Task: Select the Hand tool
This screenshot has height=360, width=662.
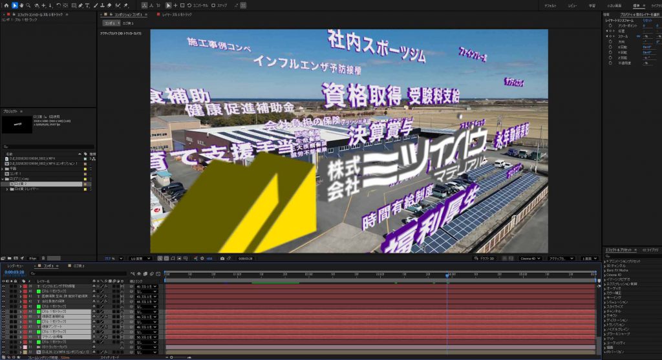Action: click(22, 5)
